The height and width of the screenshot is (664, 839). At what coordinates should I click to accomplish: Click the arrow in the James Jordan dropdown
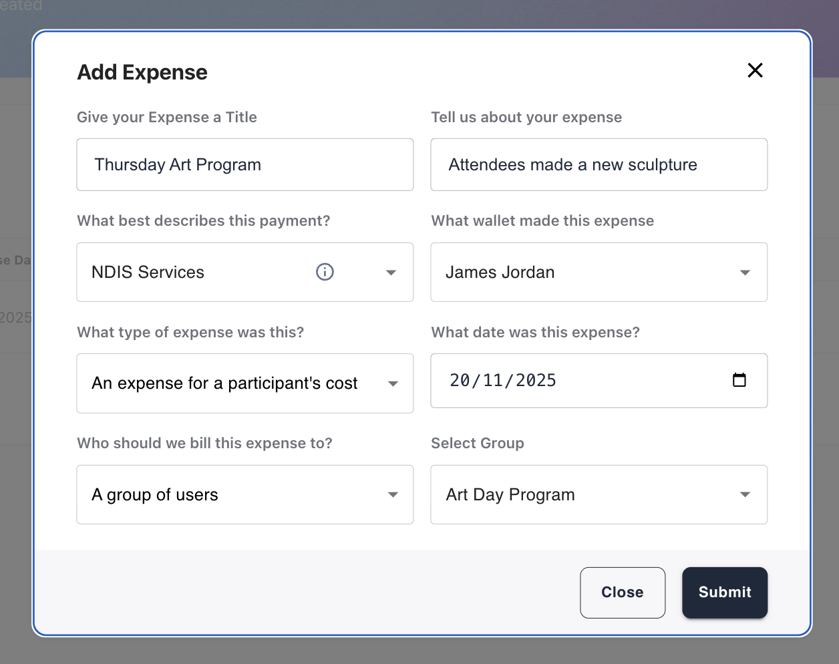tap(745, 273)
